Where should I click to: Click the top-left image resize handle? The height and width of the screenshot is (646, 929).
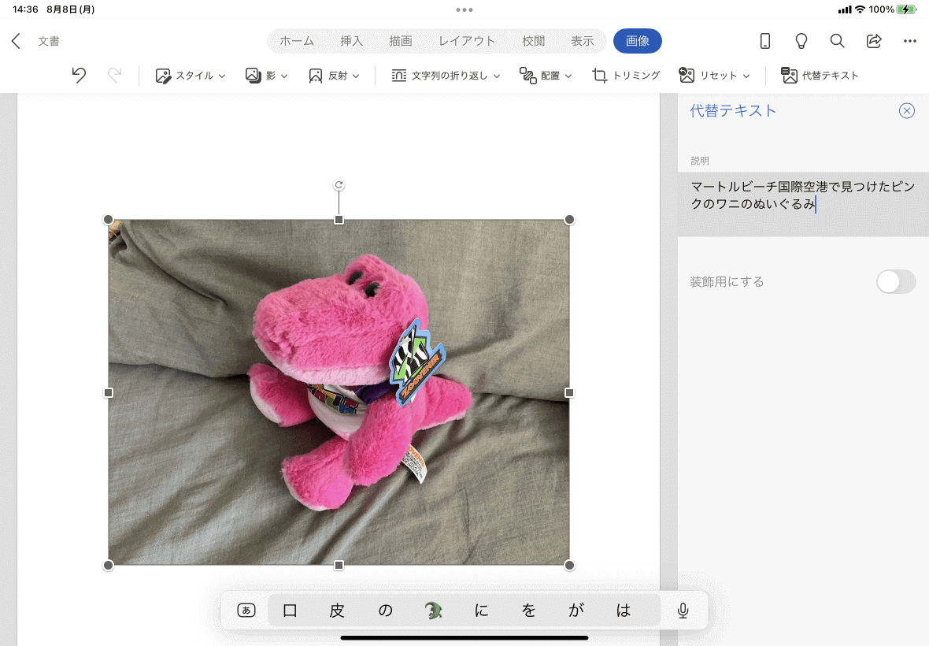pyautogui.click(x=109, y=220)
